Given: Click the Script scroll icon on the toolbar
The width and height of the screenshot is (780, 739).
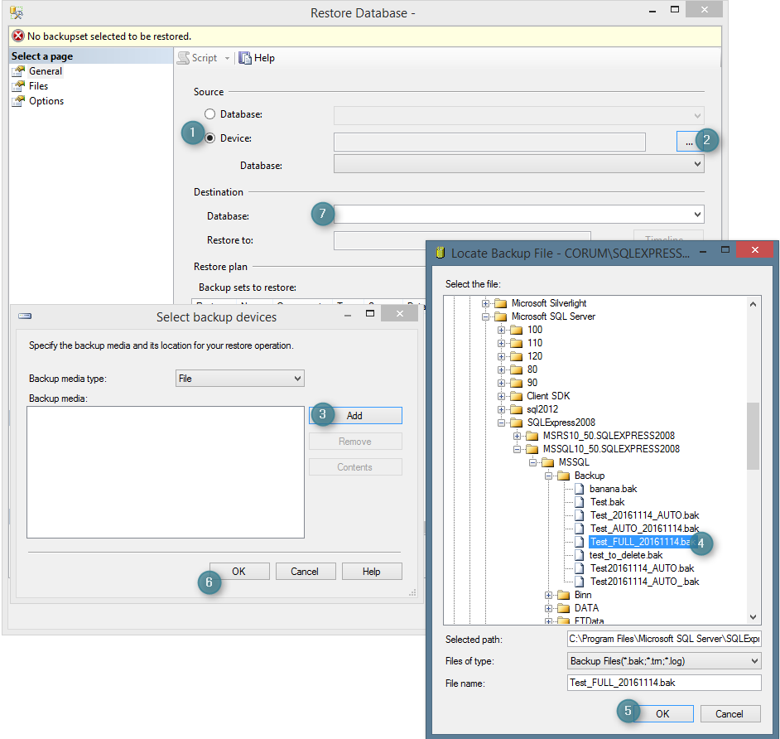Looking at the screenshot, I should (184, 57).
